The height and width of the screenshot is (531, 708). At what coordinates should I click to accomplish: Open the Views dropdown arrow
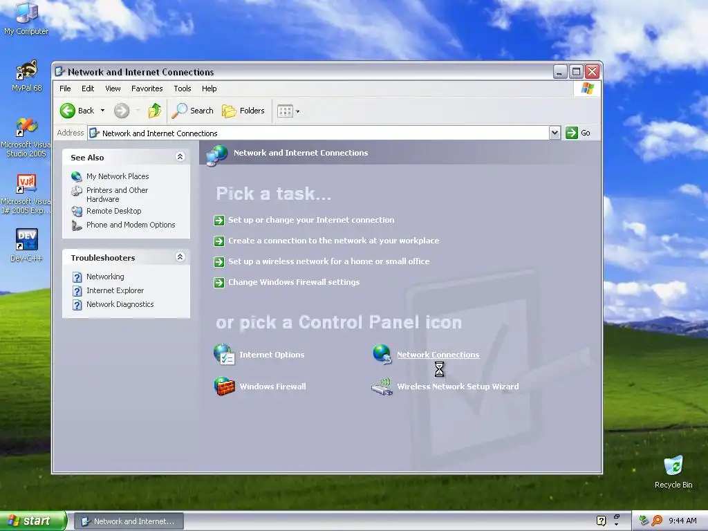(297, 111)
